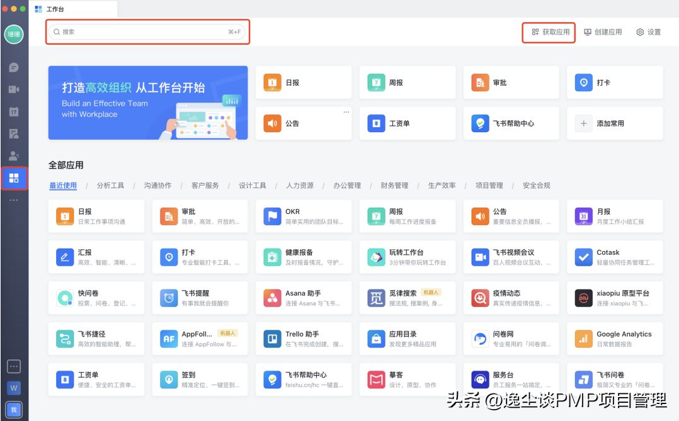Screen dimensions: 679x421
Task: Open the 审批 quick access app
Action: pyautogui.click(x=511, y=82)
